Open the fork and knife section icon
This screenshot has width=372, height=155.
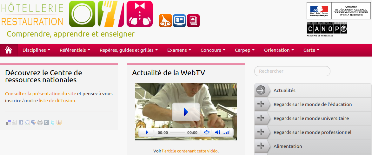tap(111, 14)
